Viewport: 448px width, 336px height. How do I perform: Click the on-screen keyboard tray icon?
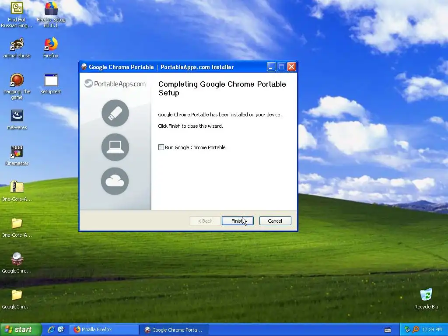tap(388, 330)
